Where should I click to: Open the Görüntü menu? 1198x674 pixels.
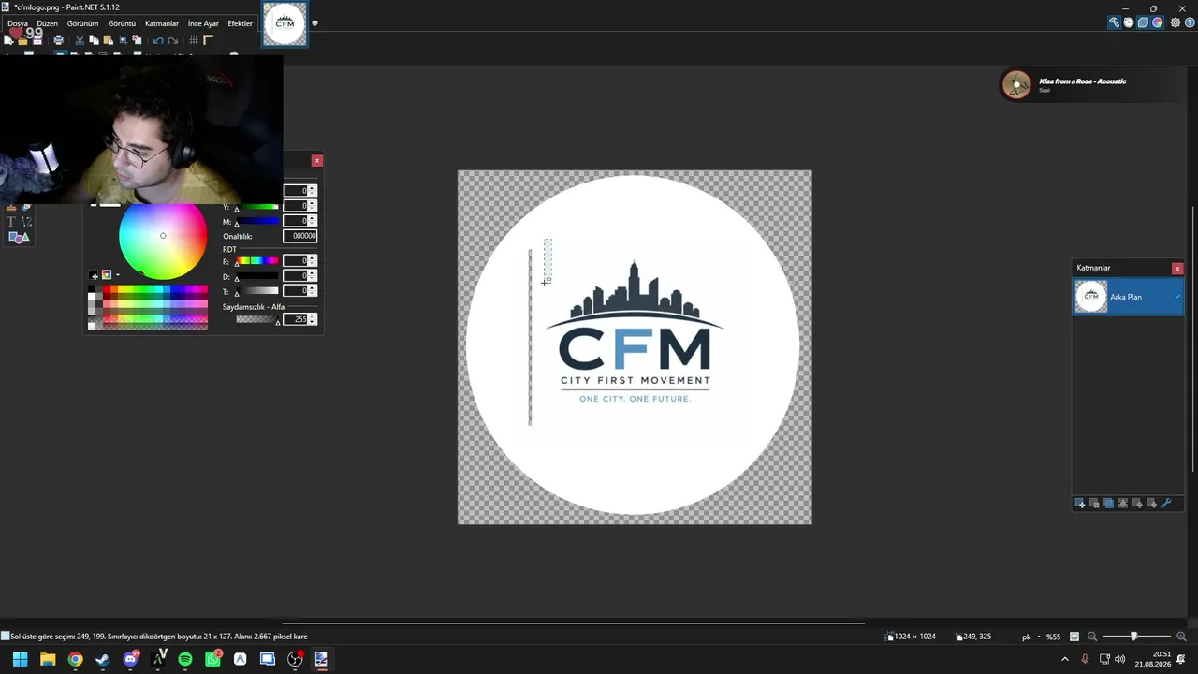click(x=122, y=23)
